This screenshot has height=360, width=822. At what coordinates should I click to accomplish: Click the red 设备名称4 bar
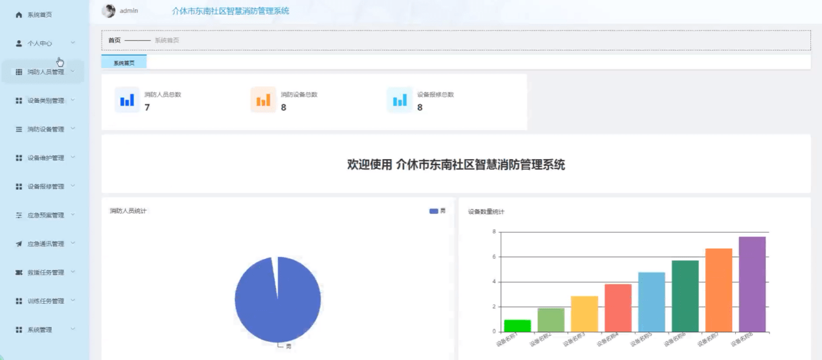(618, 308)
